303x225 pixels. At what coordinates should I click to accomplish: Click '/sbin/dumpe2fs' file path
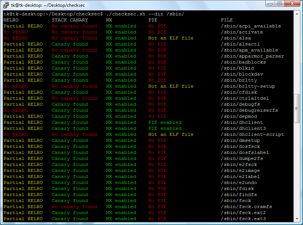tap(242, 158)
